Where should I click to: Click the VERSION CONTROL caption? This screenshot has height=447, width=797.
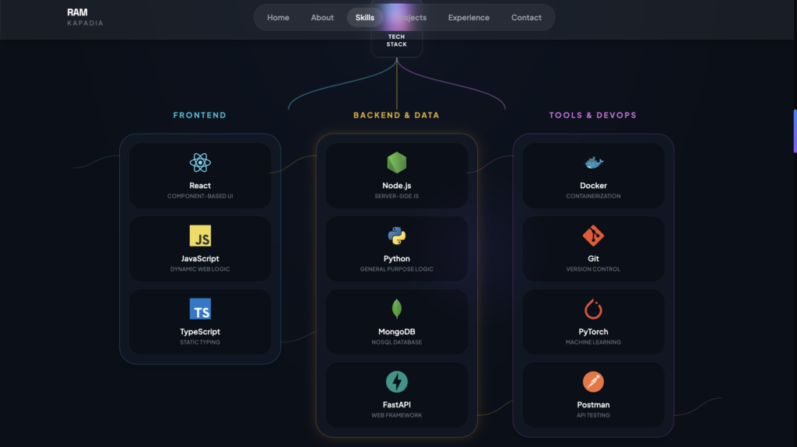coord(593,269)
